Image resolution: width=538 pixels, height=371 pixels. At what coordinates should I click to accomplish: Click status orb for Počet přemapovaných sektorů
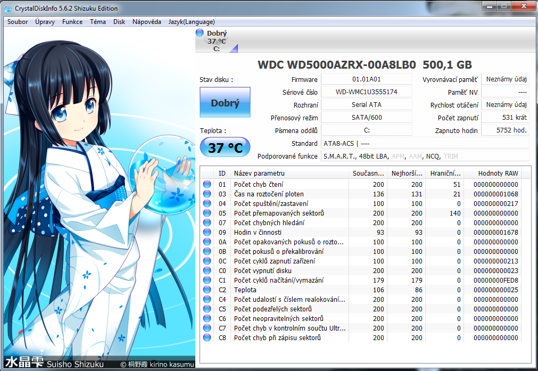207,213
